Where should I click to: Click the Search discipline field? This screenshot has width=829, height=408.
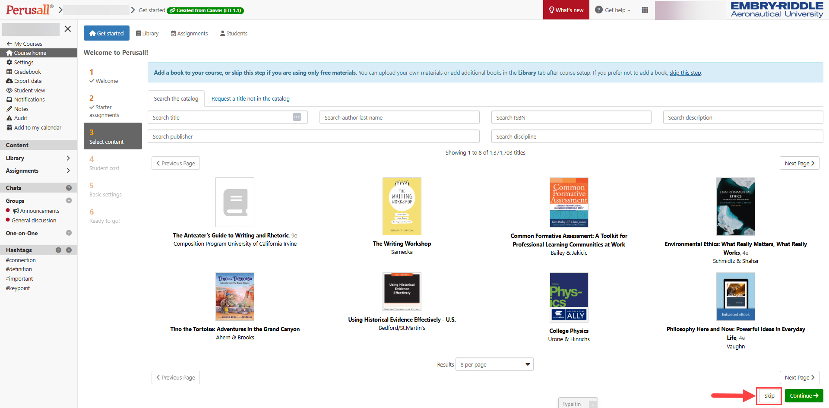tap(657, 136)
